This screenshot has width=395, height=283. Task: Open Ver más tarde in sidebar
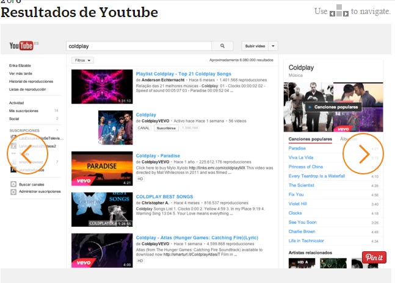(21, 74)
